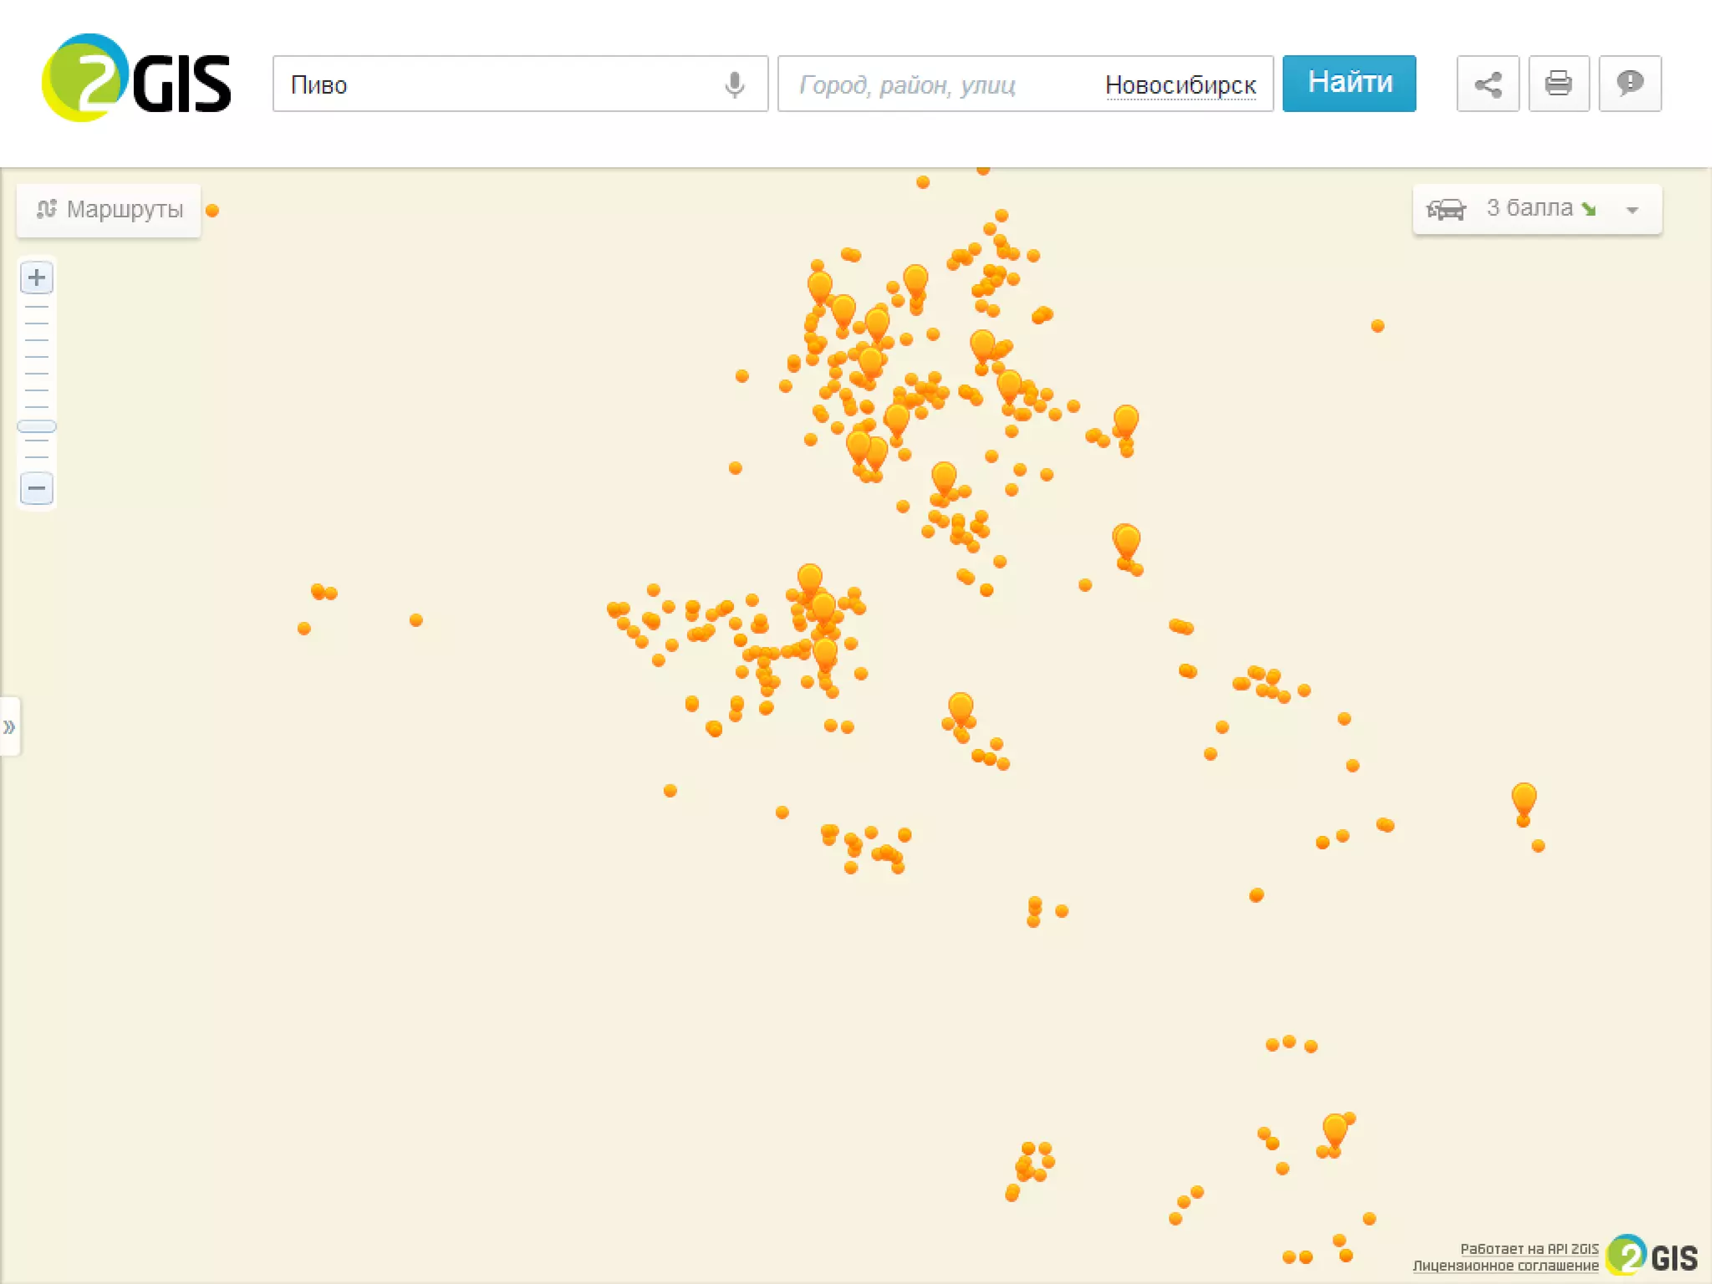1712x1284 pixels.
Task: Change city by clicking Новосибирск
Action: (x=1180, y=85)
